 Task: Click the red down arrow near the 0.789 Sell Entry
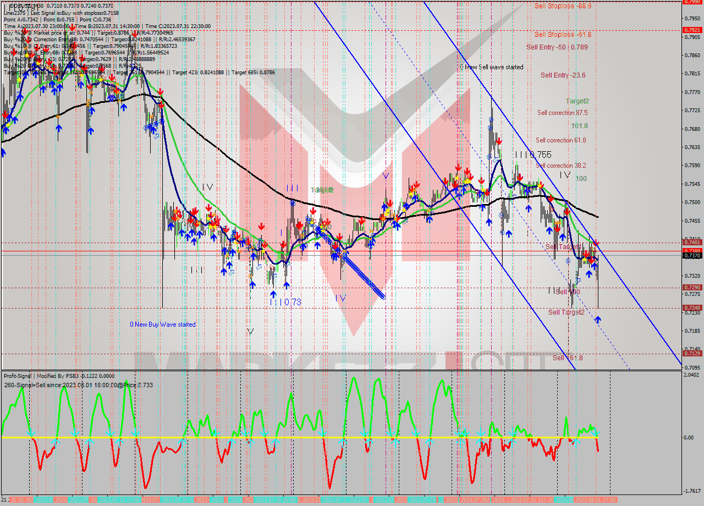click(x=14, y=52)
